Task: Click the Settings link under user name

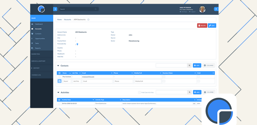Action: [x=183, y=12]
